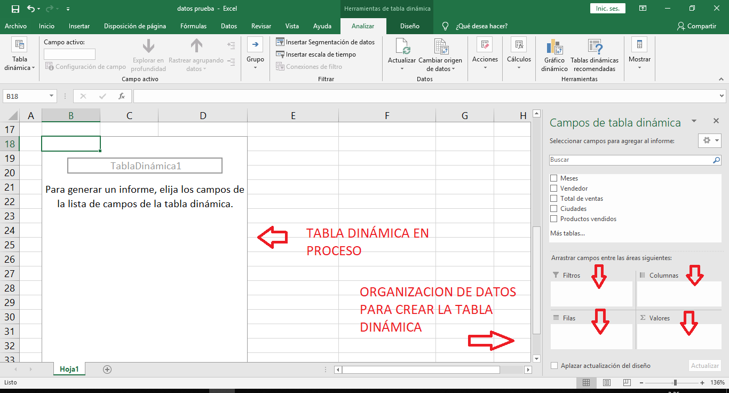This screenshot has height=393, width=729.
Task: Check the Vendedor field
Action: coord(553,188)
